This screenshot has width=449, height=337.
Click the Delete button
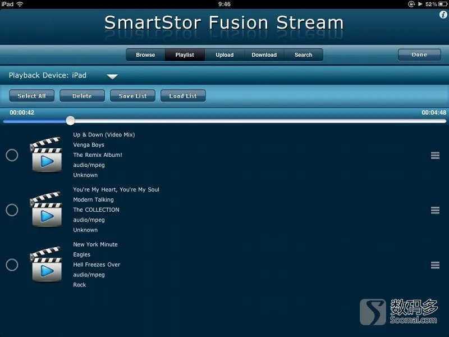tap(82, 95)
